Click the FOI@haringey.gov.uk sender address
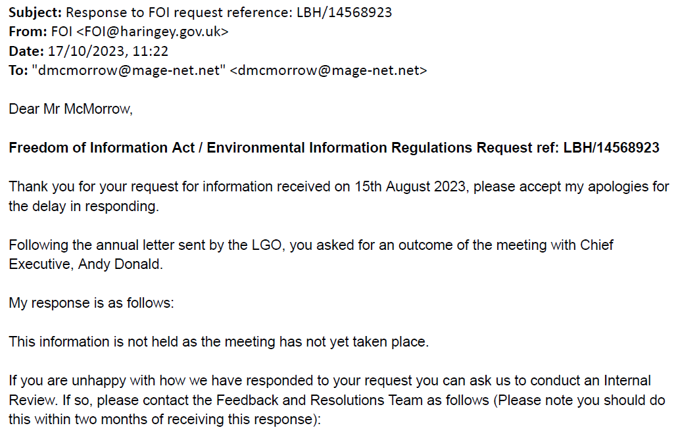This screenshot has width=678, height=434. pyautogui.click(x=152, y=32)
